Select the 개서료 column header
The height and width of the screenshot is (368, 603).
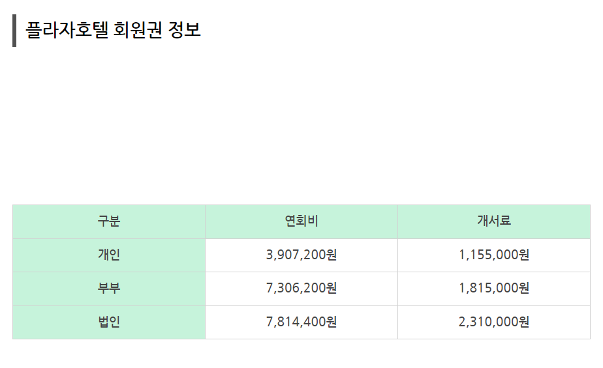click(494, 221)
